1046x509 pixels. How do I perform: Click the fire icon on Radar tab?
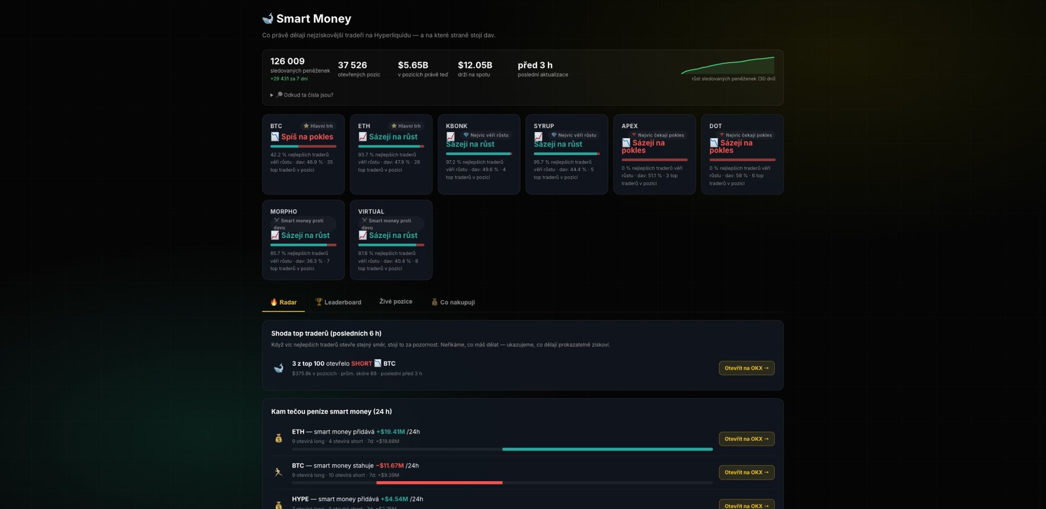pos(274,302)
